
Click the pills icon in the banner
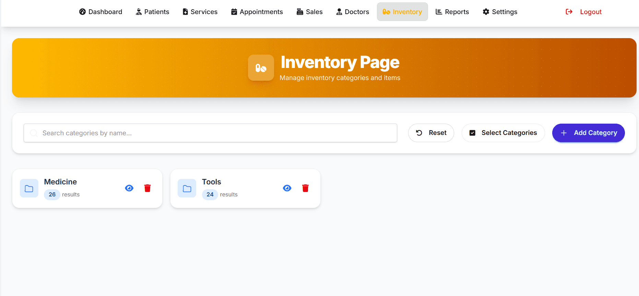click(261, 68)
